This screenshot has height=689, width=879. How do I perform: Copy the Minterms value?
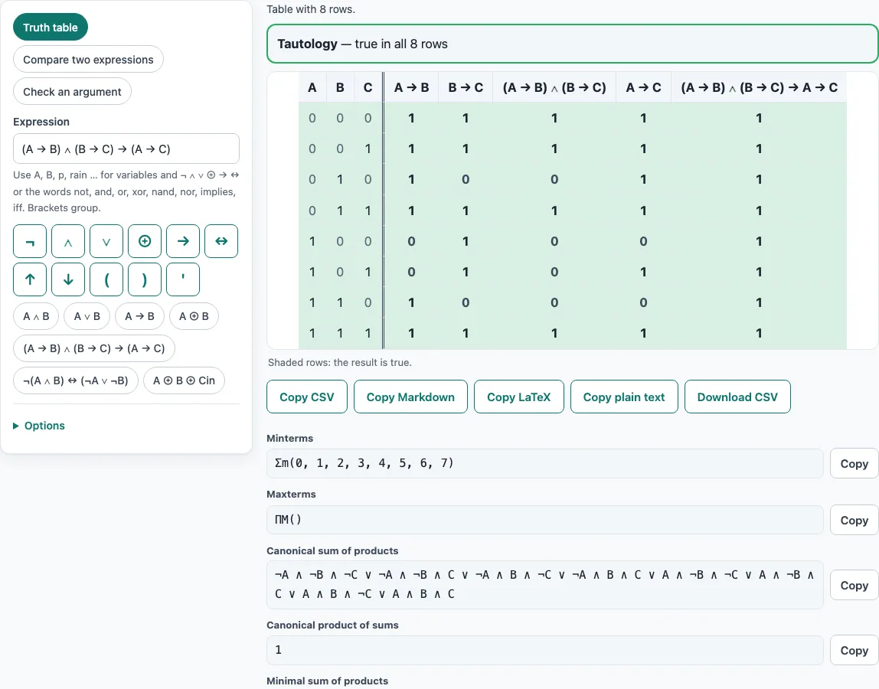854,464
